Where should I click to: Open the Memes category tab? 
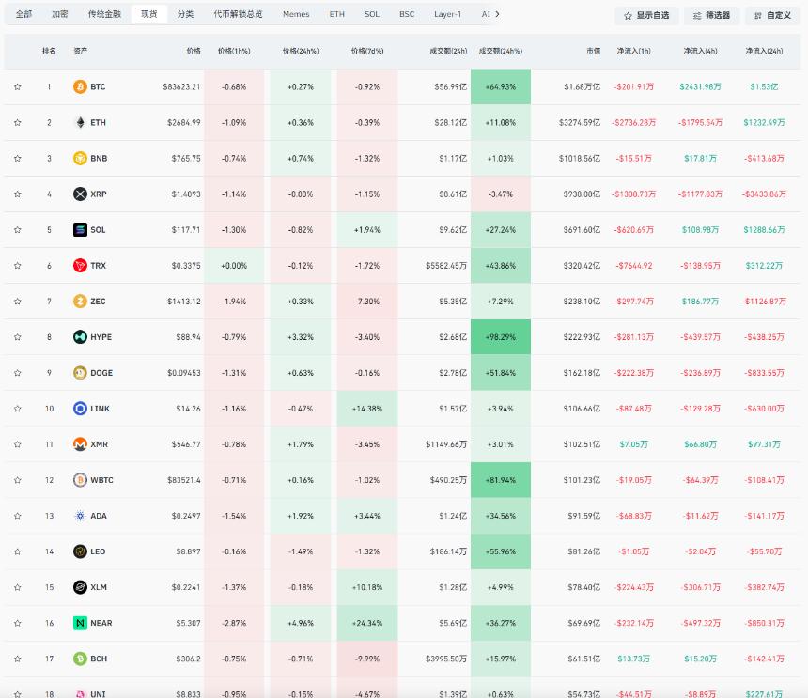296,14
